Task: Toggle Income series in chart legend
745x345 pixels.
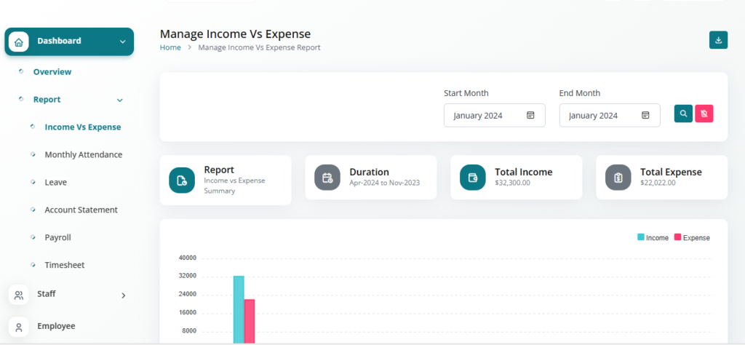Action: [x=653, y=238]
